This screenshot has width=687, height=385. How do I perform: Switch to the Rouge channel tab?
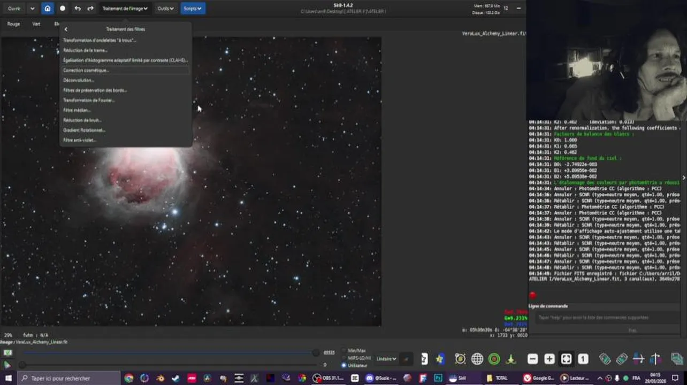13,24
